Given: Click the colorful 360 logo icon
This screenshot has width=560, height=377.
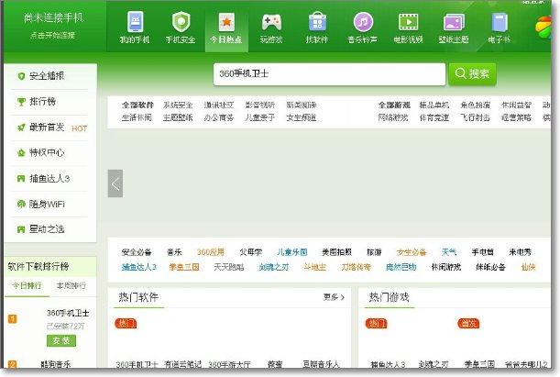Looking at the screenshot, I should point(543,28).
